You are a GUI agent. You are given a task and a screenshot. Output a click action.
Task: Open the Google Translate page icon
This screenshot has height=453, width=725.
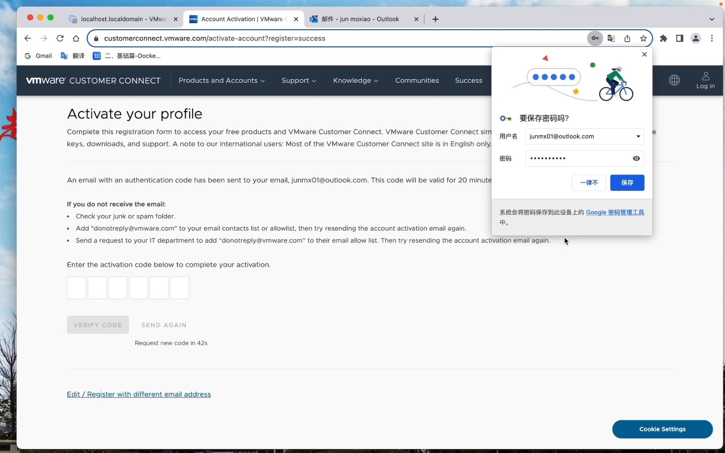click(611, 38)
